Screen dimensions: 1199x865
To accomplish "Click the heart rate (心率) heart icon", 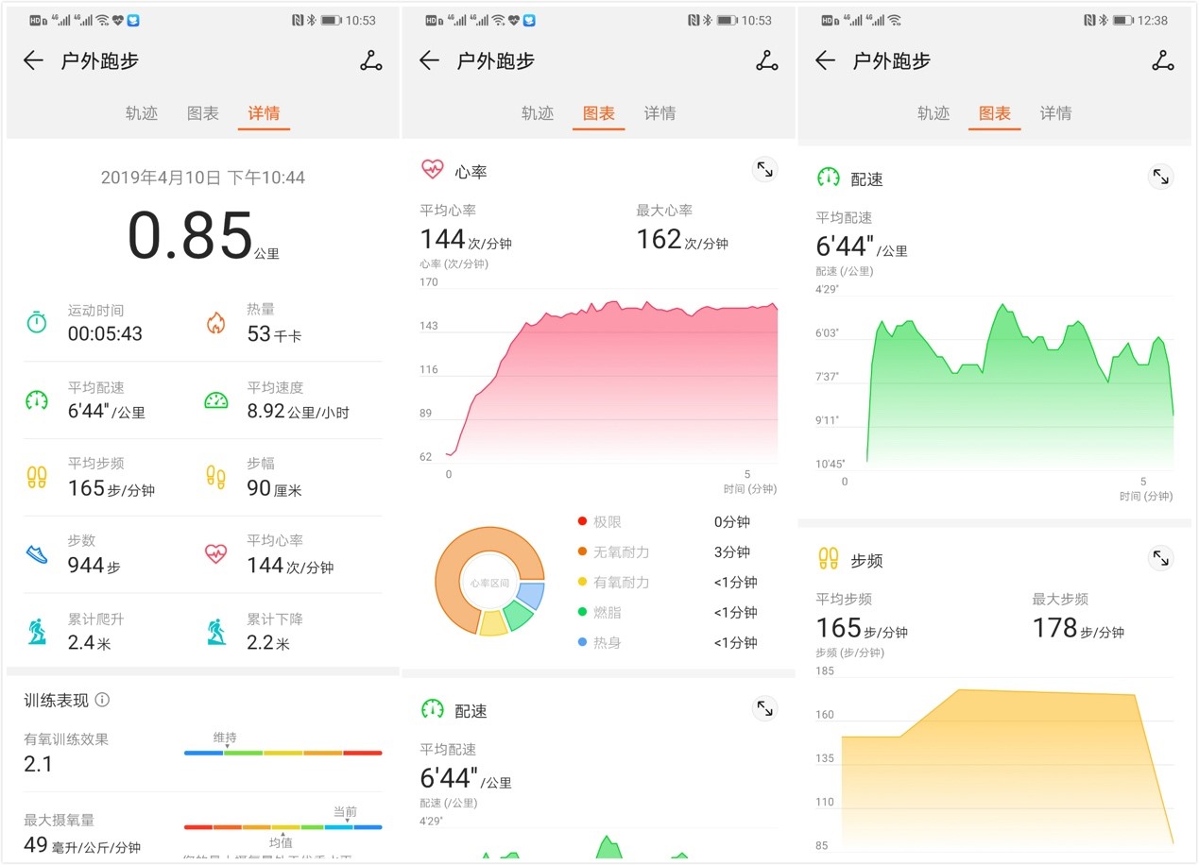I will (x=433, y=170).
